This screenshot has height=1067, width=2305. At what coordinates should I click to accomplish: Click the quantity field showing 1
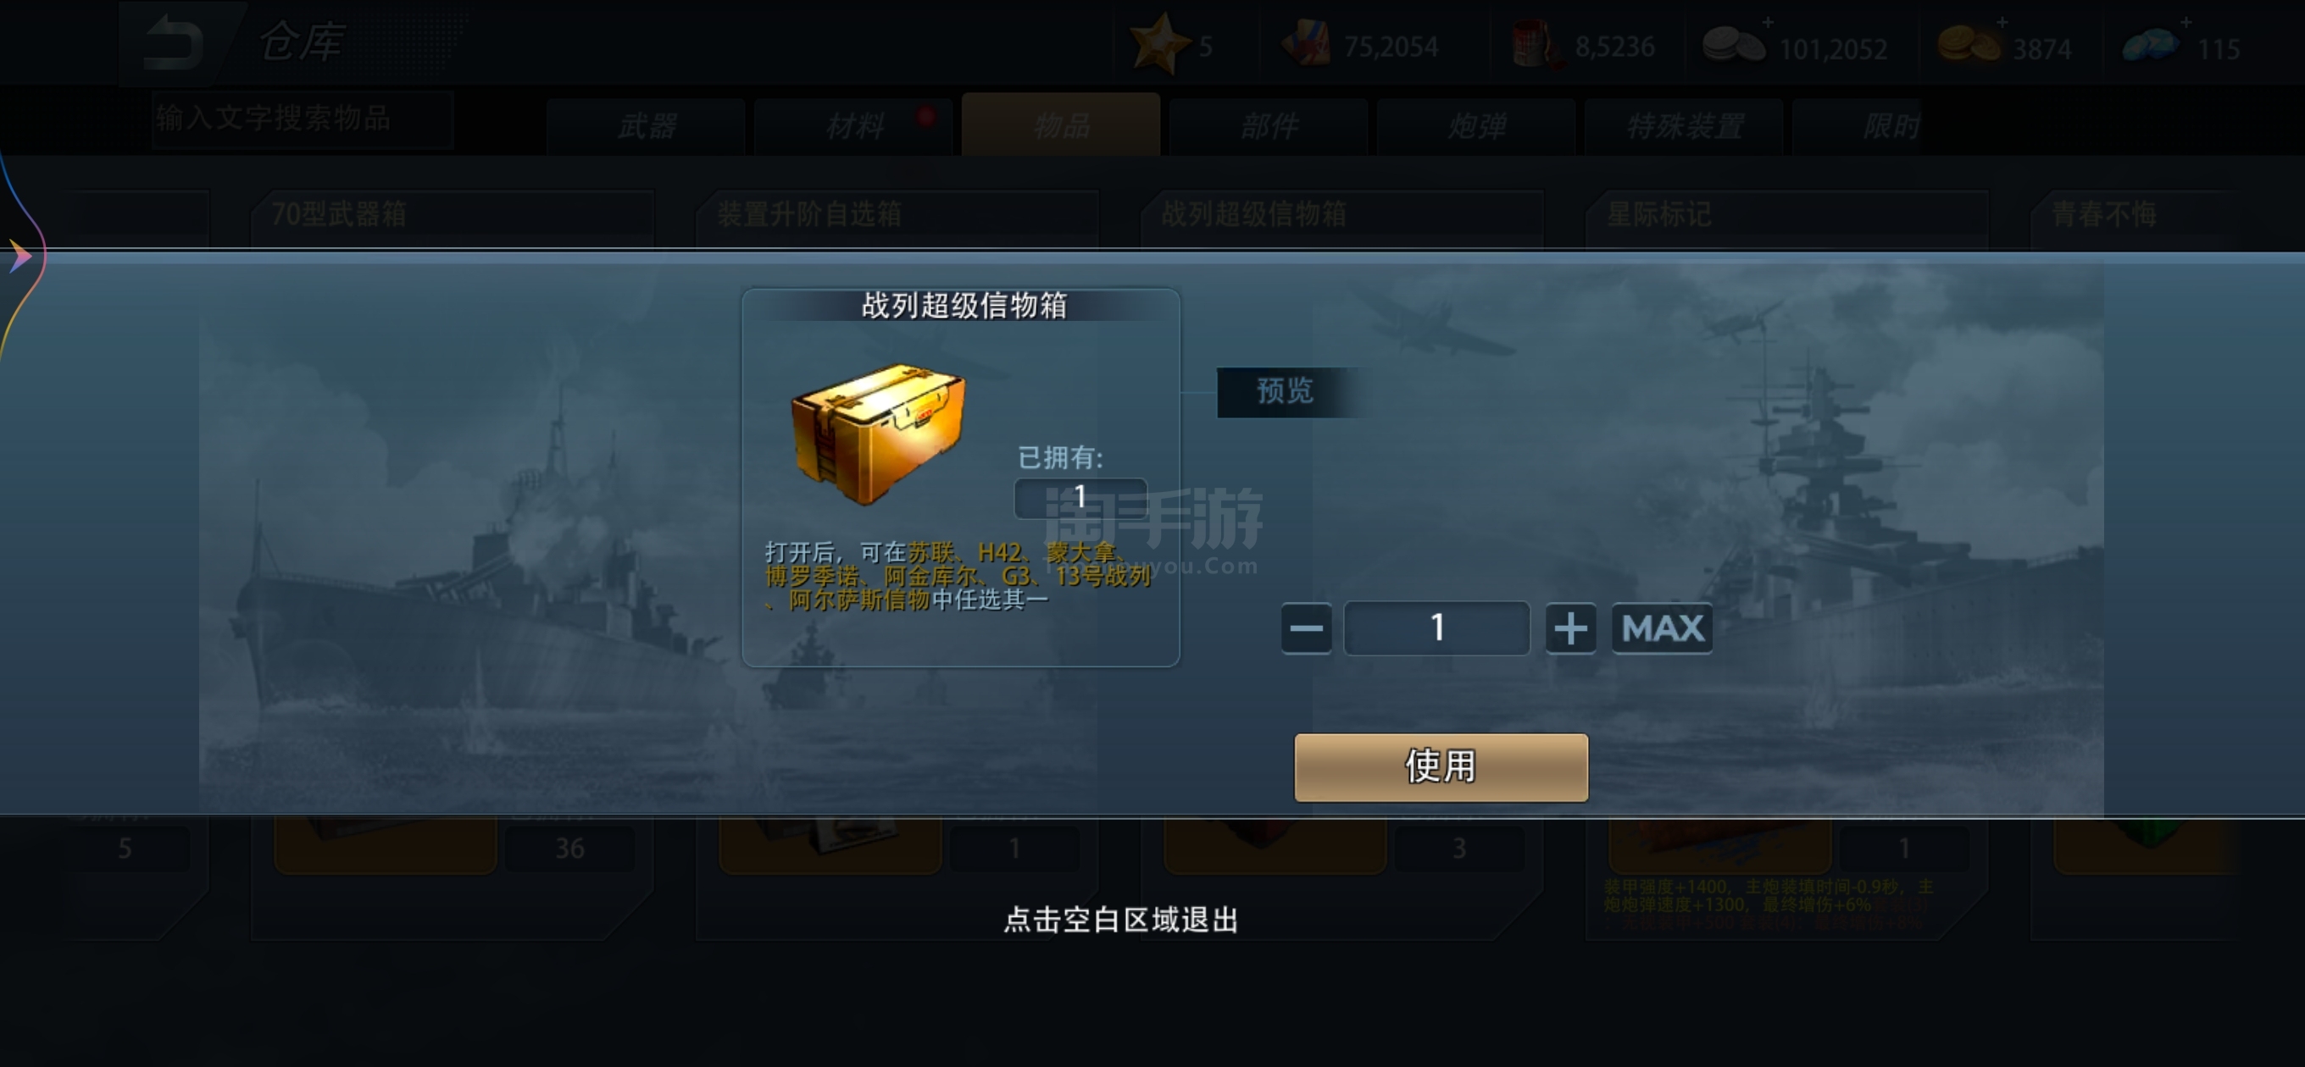(1437, 628)
